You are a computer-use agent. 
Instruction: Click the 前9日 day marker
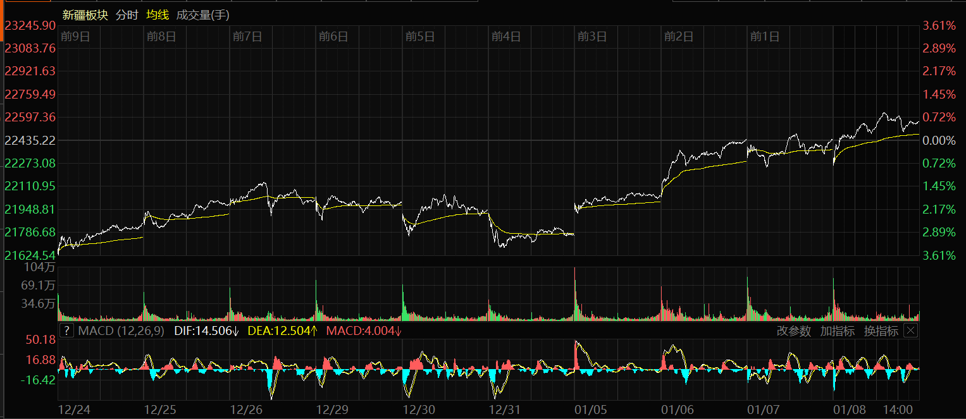pyautogui.click(x=76, y=37)
